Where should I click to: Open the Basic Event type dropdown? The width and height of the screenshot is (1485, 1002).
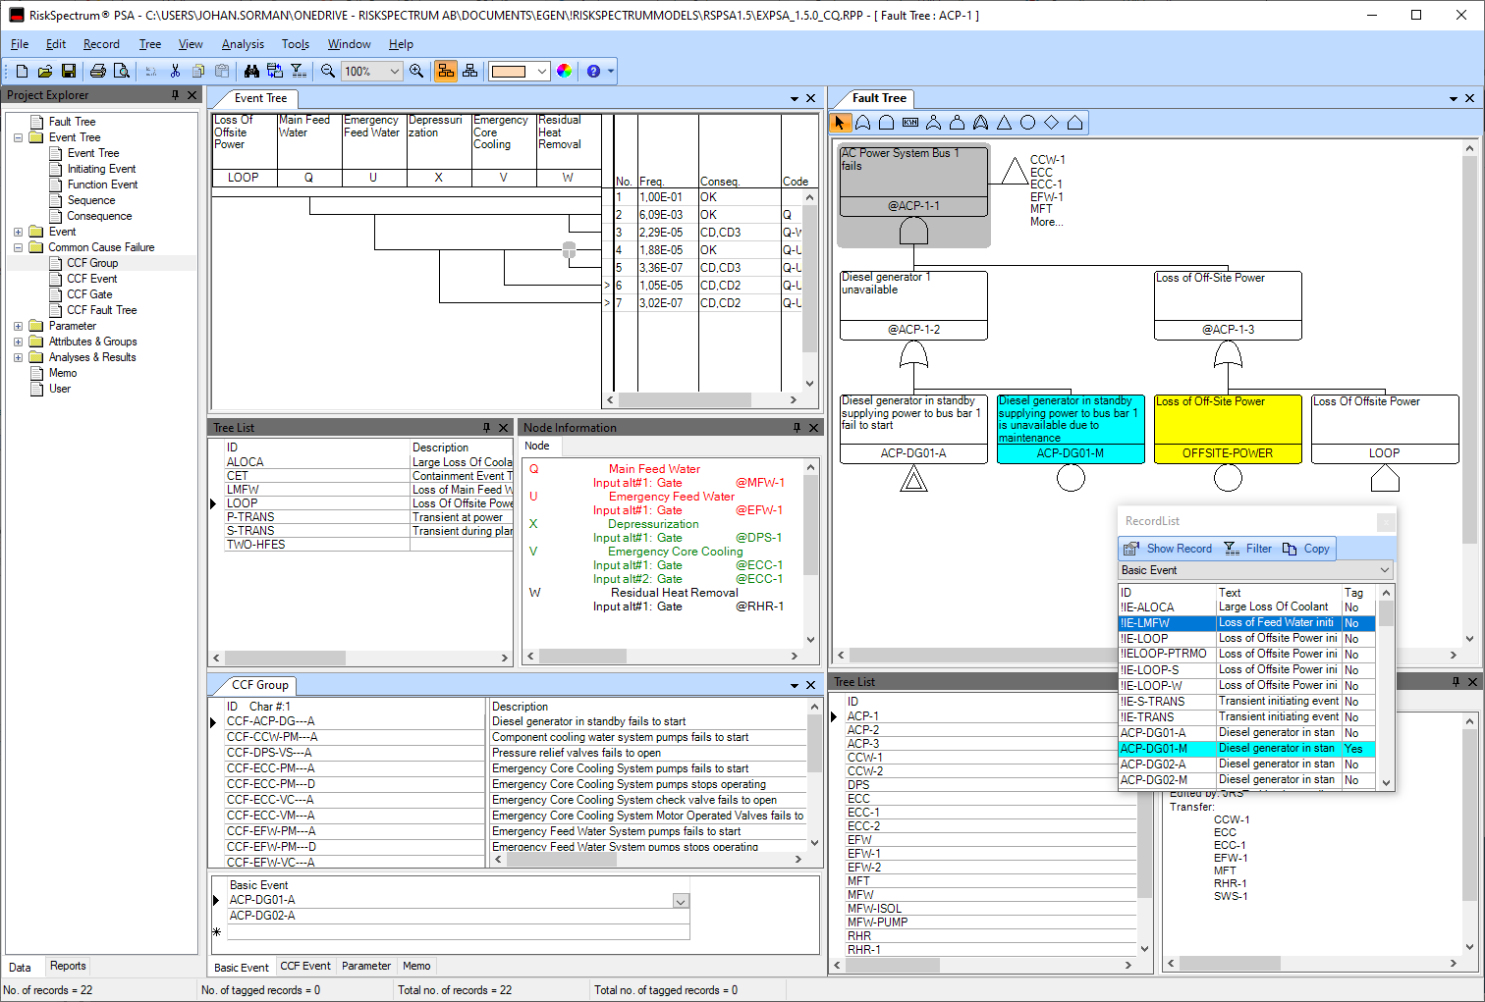tap(1385, 570)
